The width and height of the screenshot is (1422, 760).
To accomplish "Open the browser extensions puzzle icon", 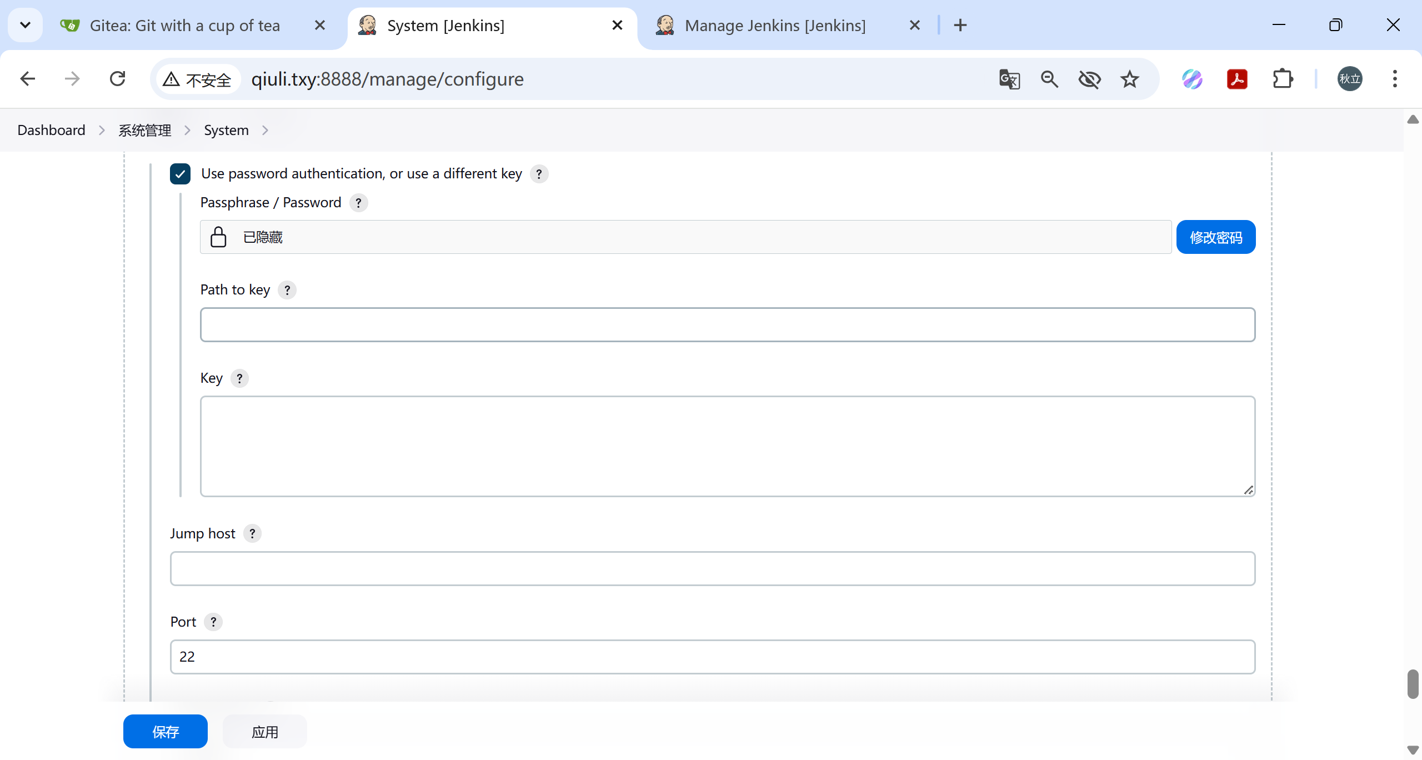I will (1283, 79).
